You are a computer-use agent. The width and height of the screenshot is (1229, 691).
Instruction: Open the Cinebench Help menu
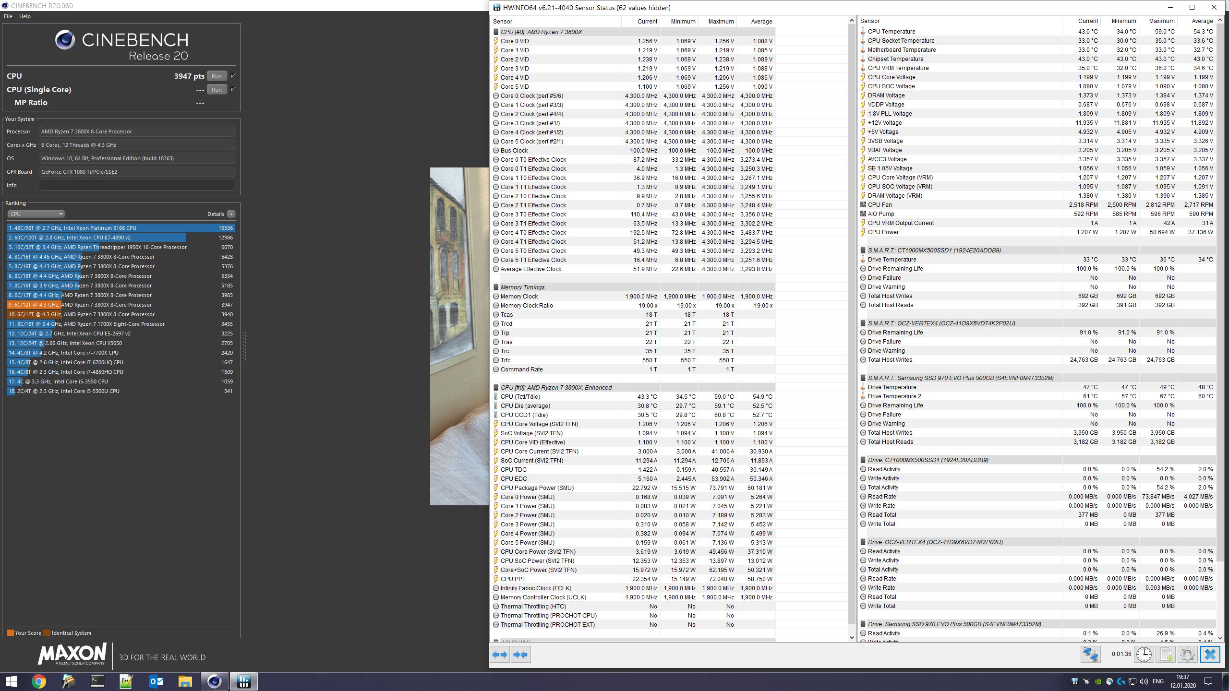(24, 16)
